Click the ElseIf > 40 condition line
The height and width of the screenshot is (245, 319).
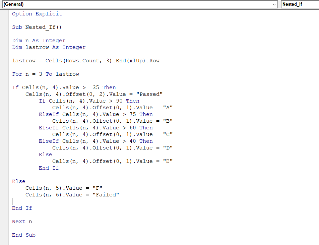pyautogui.click(x=95, y=141)
